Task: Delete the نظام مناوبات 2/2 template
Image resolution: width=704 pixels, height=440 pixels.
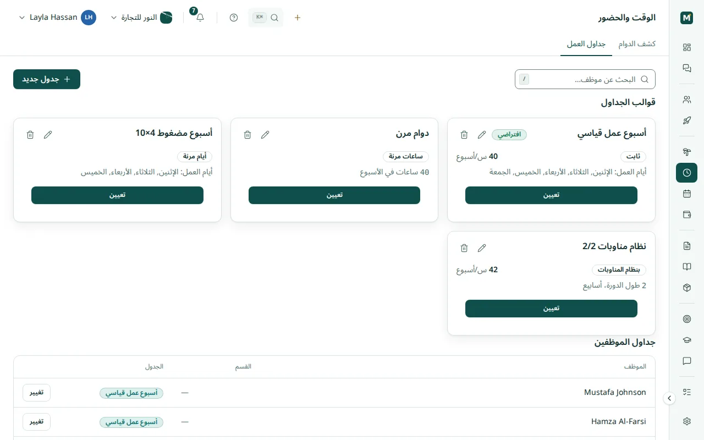Action: point(464,248)
